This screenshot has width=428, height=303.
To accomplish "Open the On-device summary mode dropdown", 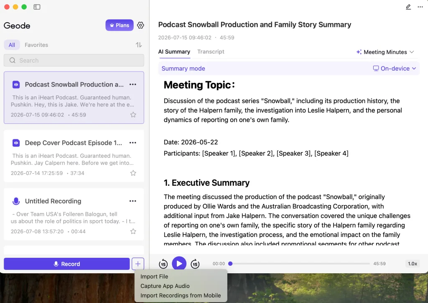I will (395, 69).
